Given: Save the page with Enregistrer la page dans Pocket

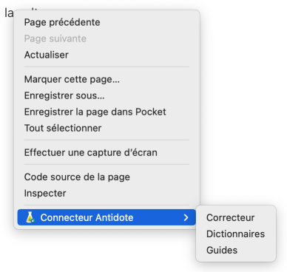Looking at the screenshot, I should [x=95, y=112].
